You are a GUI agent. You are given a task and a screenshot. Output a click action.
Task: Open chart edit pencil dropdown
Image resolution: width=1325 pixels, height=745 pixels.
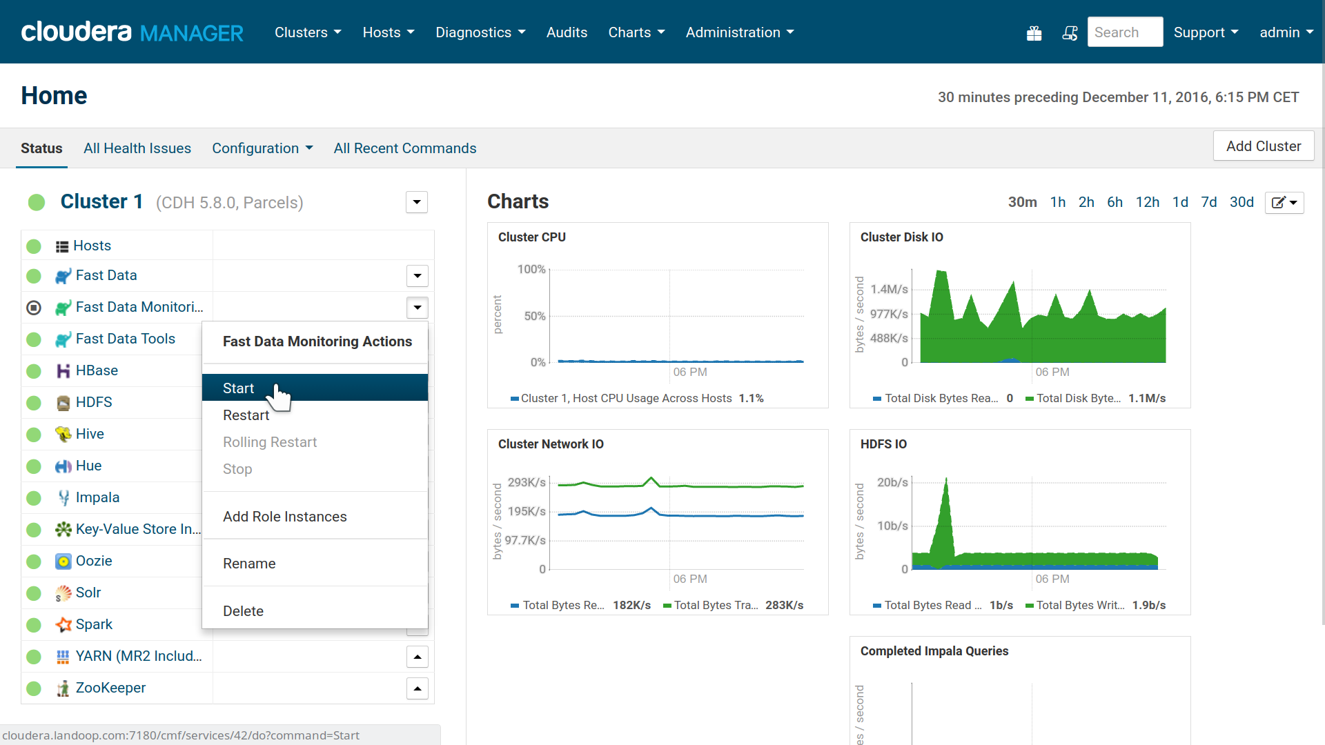pyautogui.click(x=1284, y=202)
